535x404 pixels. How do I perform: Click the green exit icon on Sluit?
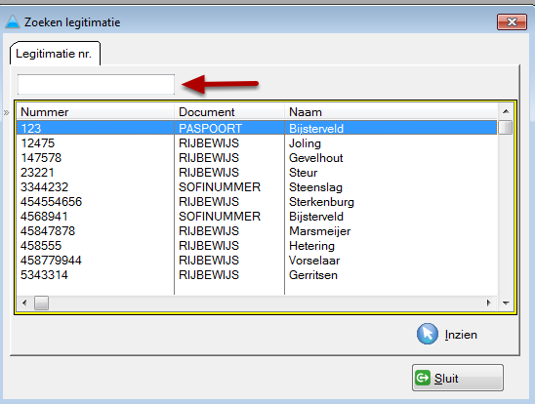tap(423, 378)
